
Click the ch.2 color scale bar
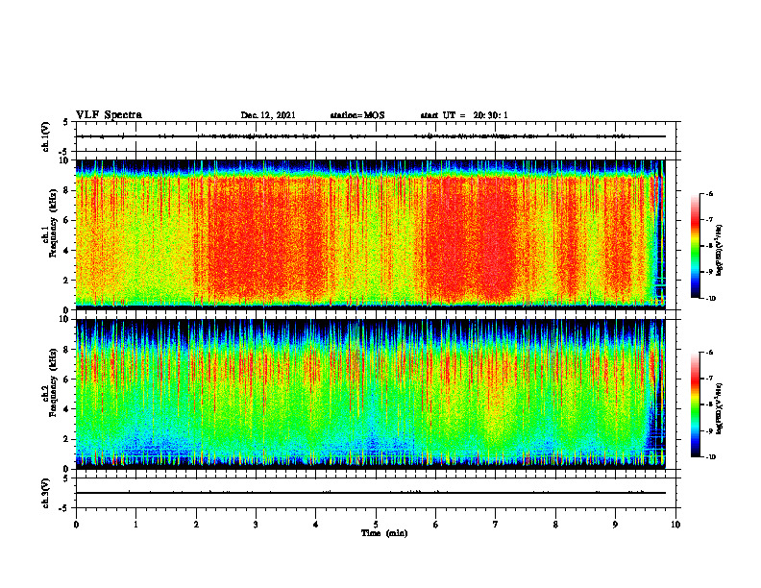point(695,404)
